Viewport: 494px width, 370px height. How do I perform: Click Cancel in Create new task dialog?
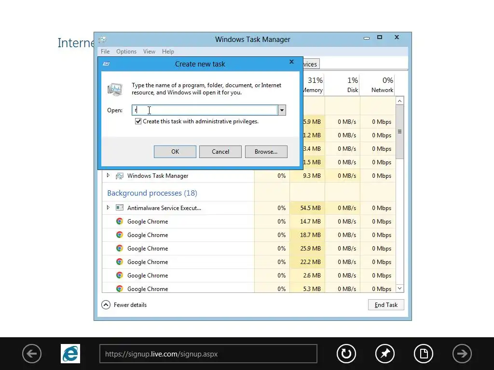coord(220,152)
